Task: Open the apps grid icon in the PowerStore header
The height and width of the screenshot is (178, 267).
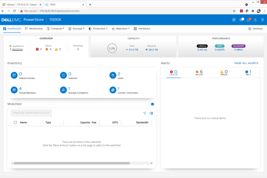Action: pyautogui.click(x=234, y=20)
